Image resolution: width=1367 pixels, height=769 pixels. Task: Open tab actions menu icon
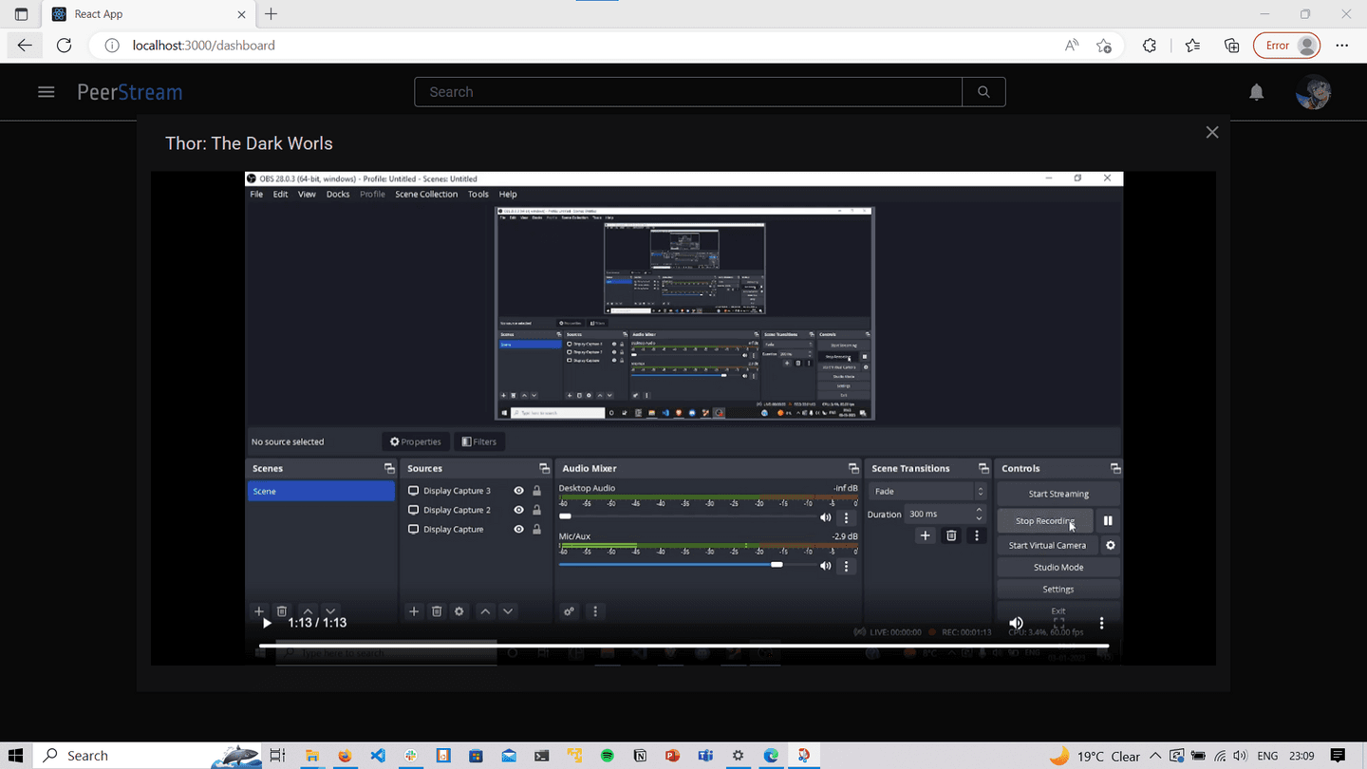pos(21,14)
